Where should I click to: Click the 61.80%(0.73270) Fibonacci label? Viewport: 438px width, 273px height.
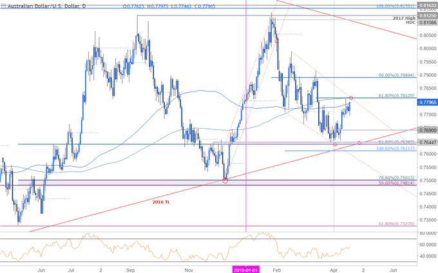397,223
